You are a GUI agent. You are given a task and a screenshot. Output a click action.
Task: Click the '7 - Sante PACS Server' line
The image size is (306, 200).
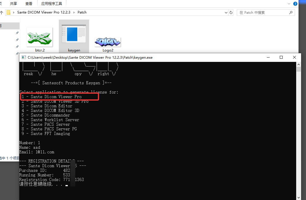pyautogui.click(x=46, y=124)
